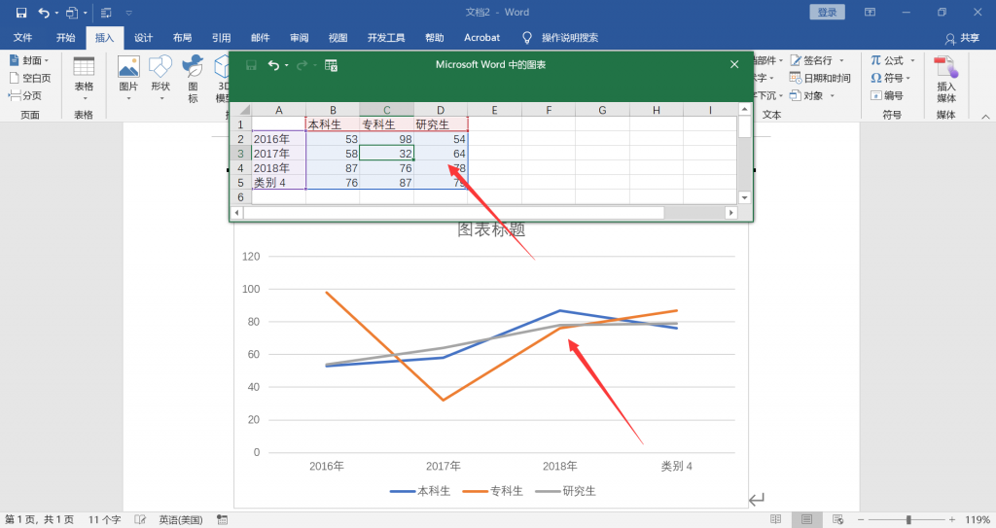Open the Pictures (图片) insert button
996x528 pixels.
click(128, 79)
